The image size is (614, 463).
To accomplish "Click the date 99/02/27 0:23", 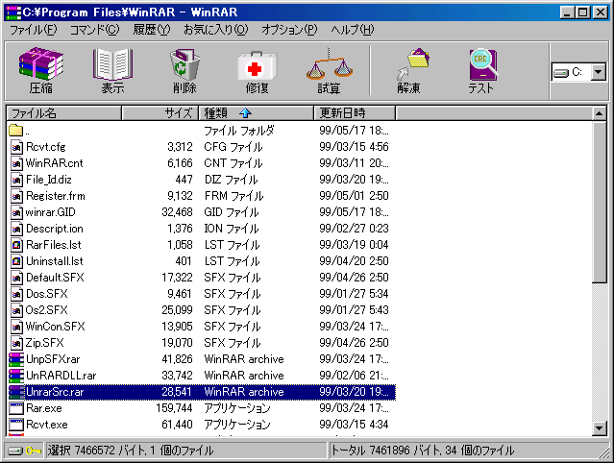I will tap(354, 229).
